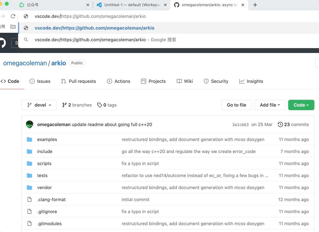Viewport: 319px width, 232px height.
Task: Expand the green Code dropdown
Action: 301,105
